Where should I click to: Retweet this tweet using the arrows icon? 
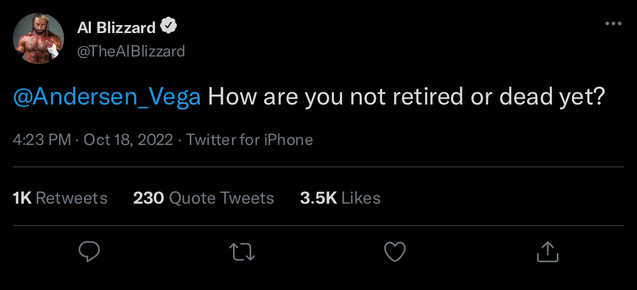pyautogui.click(x=242, y=252)
